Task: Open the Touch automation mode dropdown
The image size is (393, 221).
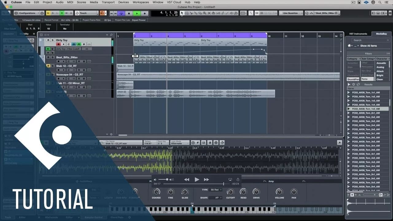Action: [86, 13]
